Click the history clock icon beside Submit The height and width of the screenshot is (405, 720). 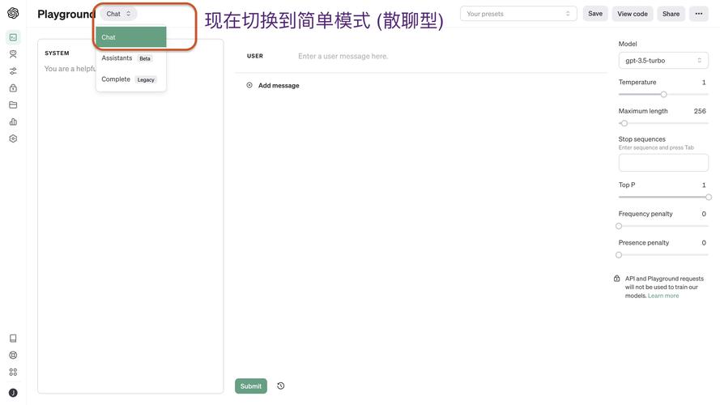coord(280,386)
